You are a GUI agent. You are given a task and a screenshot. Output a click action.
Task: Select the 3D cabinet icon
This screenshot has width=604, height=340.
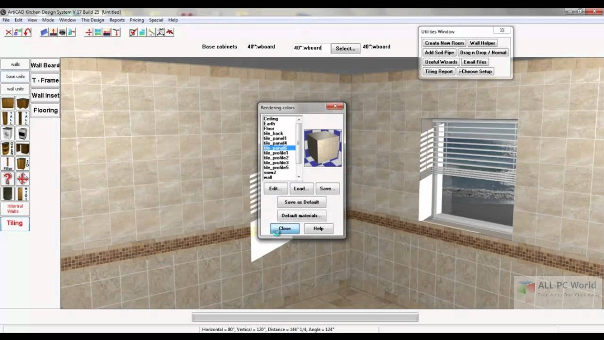coord(23,163)
